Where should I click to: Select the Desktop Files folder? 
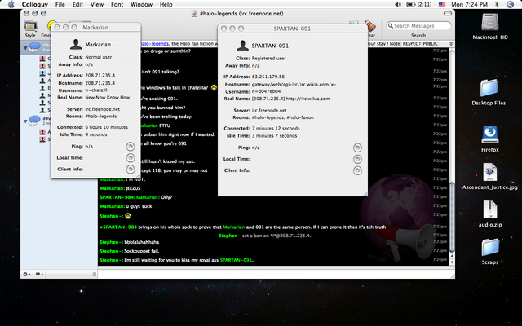[x=489, y=88]
